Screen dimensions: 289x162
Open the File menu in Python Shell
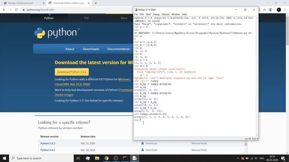136,14
